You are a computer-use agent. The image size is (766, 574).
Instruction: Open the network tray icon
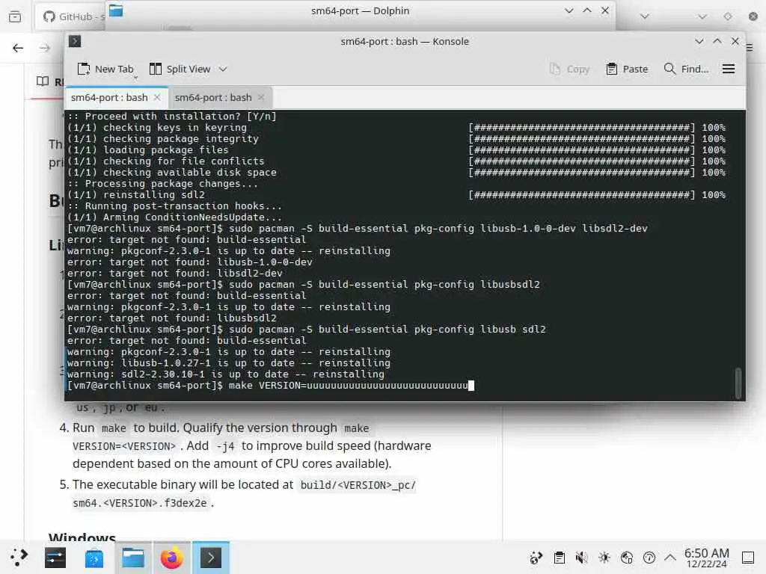[x=627, y=558]
